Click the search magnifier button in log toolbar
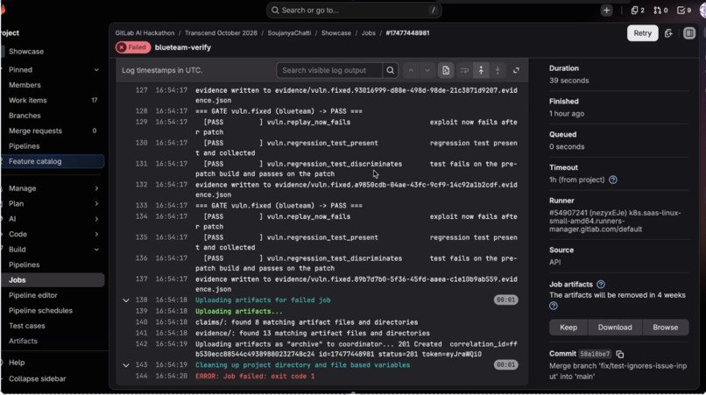The image size is (706, 395). (391, 70)
